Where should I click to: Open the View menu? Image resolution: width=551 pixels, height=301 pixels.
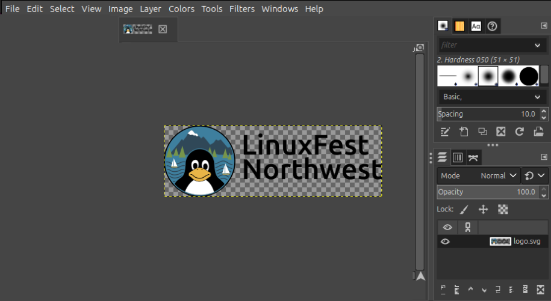click(x=92, y=9)
